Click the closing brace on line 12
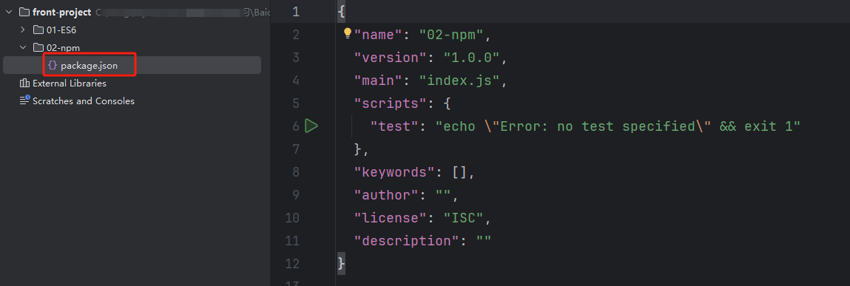 point(341,264)
